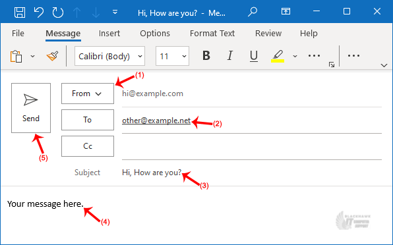Screen dimensions: 393x245
Task: Go to previous item with up arrow
Action: click(77, 13)
